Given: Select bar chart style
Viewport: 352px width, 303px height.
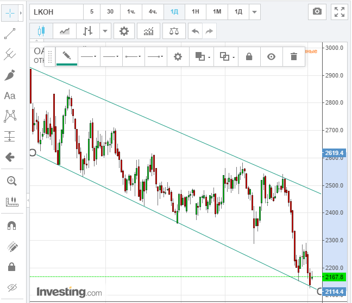Looking at the screenshot, I should point(88,31).
